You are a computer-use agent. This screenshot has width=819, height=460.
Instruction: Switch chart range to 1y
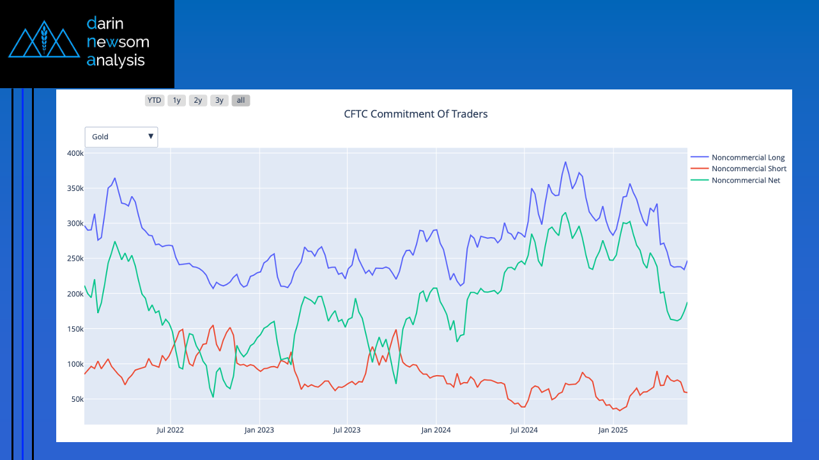[177, 100]
